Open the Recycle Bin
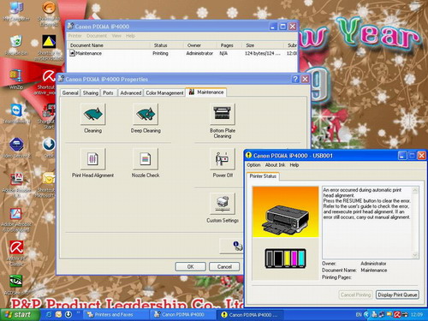This screenshot has width=428, height=321. coord(16,45)
